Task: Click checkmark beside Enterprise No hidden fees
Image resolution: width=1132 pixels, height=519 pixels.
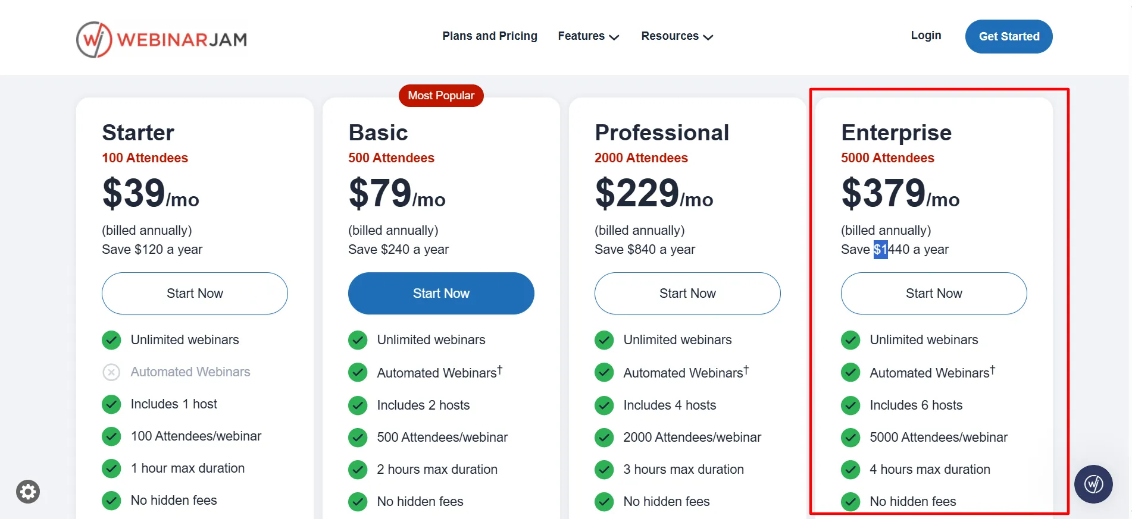Action: tap(850, 502)
